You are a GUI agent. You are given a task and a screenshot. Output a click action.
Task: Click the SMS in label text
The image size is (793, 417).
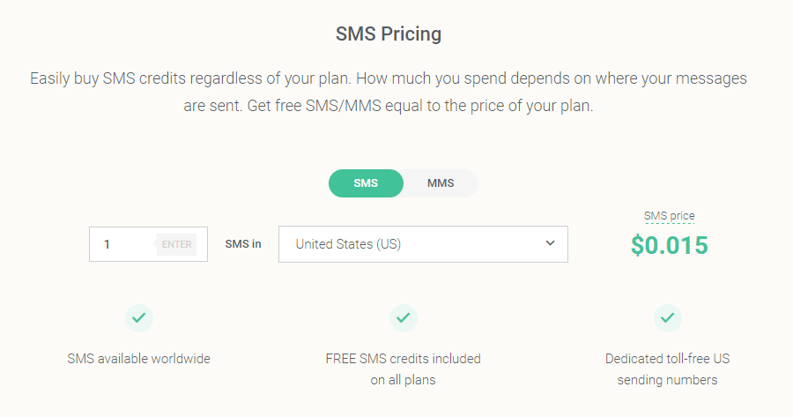coord(243,244)
